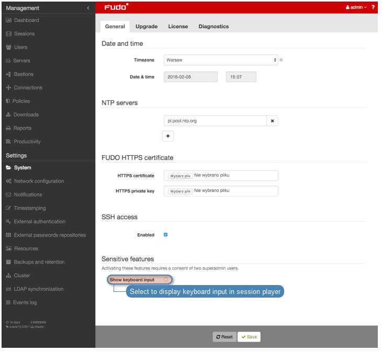Open the Timezone dropdown showing Warsaw
382x352 pixels.
point(220,60)
